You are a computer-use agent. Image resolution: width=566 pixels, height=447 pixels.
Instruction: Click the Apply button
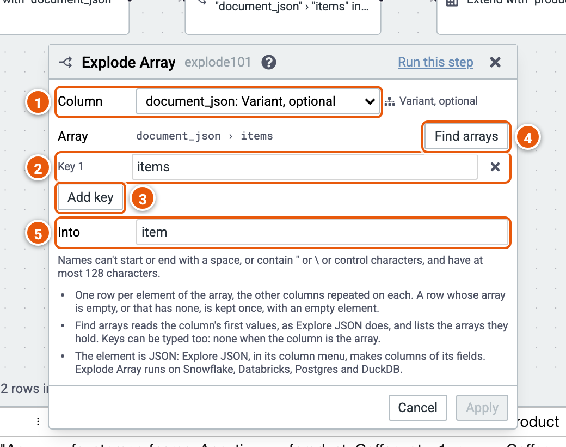coord(482,408)
